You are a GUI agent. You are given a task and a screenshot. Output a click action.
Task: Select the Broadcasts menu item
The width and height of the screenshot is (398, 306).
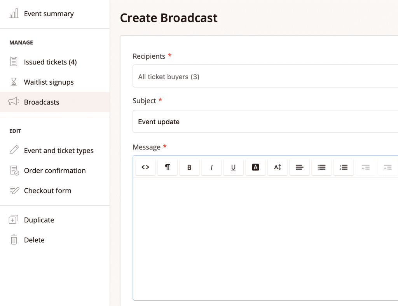(55, 102)
